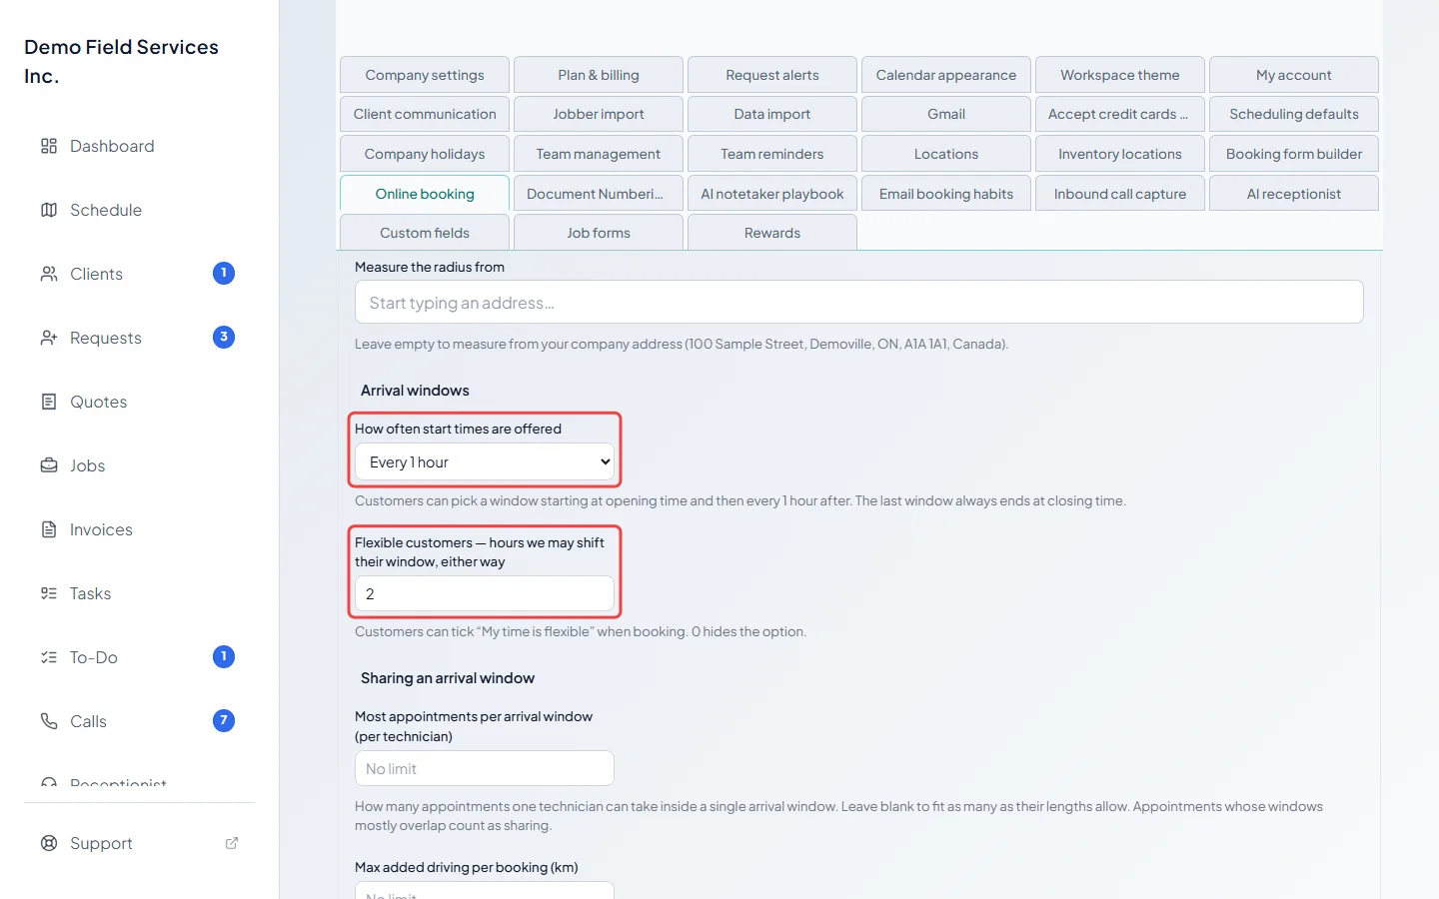Viewport: 1439px width, 899px height.
Task: Open the Company settings tab
Action: [425, 75]
